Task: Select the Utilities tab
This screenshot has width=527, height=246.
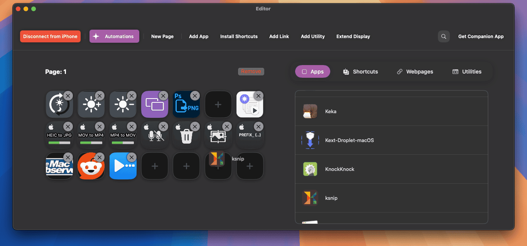Action: pyautogui.click(x=466, y=71)
